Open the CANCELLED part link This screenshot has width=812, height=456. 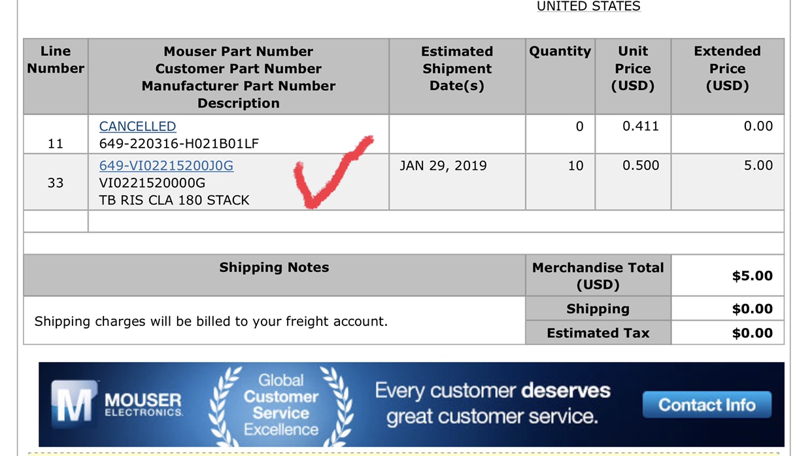[x=137, y=126]
